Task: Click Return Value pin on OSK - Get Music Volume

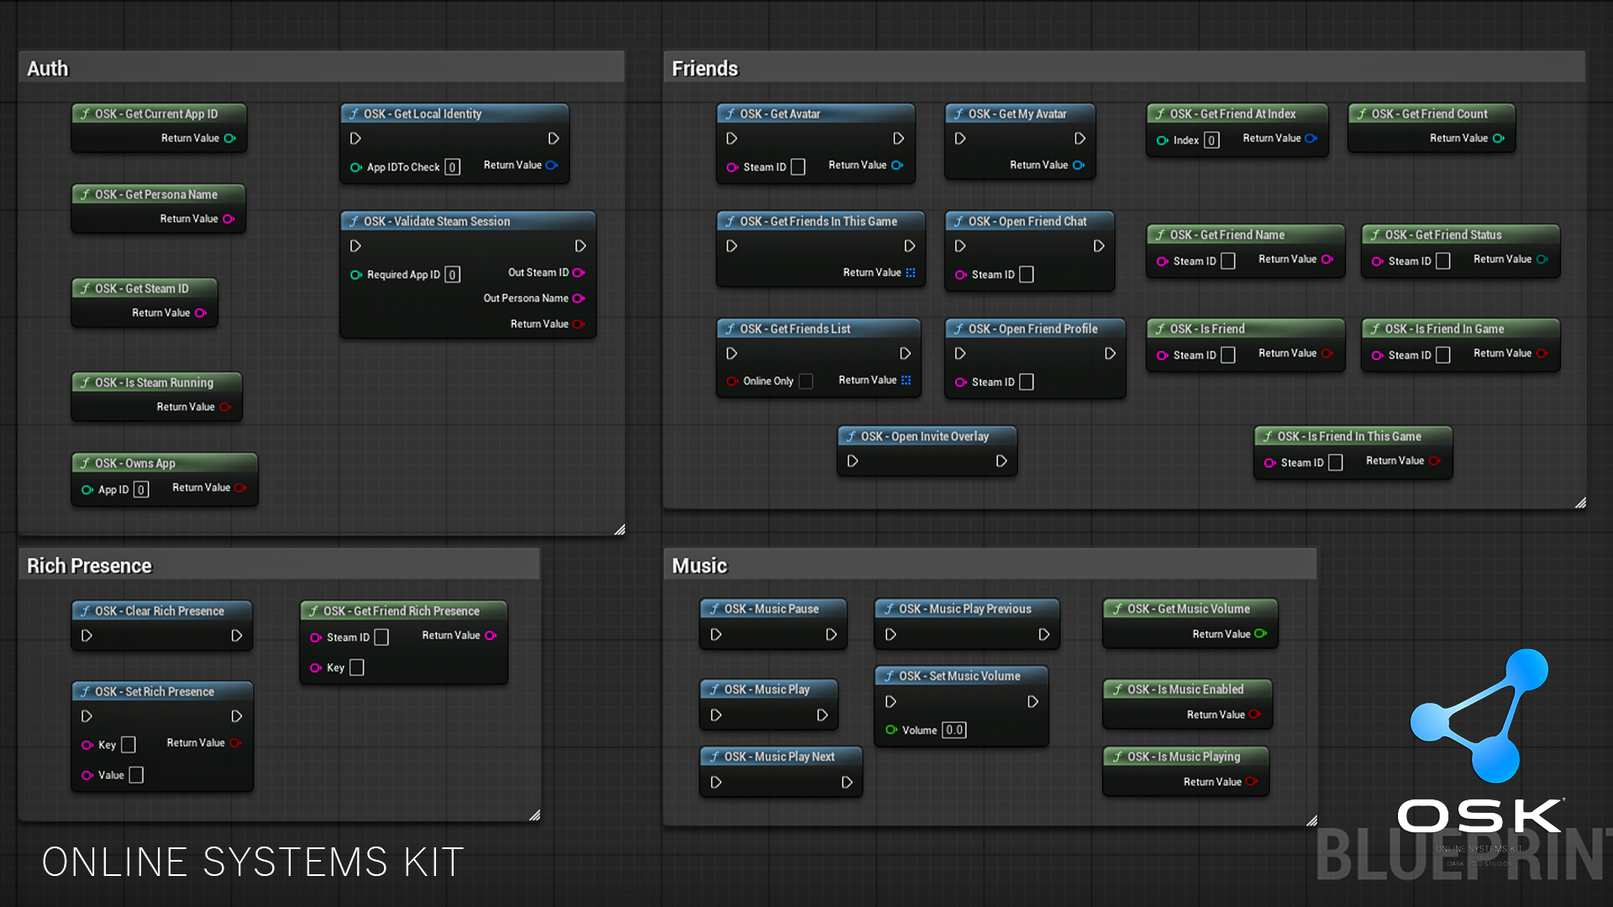Action: 1260,634
